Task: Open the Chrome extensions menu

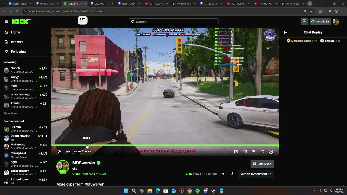Action: click(x=320, y=11)
